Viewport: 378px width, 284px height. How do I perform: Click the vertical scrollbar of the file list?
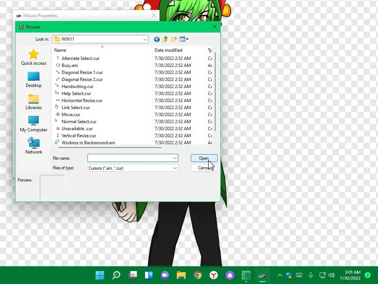(215, 92)
